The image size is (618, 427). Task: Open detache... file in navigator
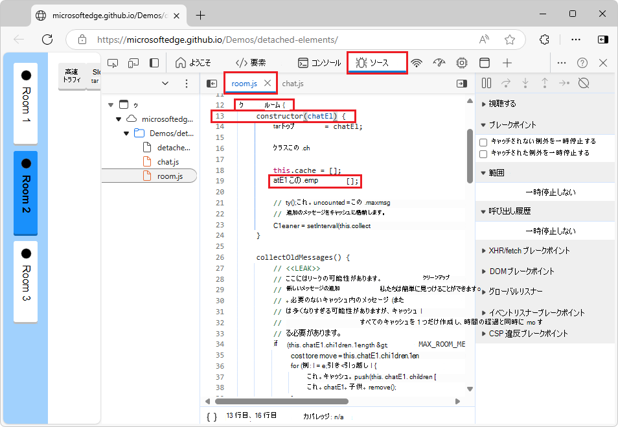tap(166, 148)
